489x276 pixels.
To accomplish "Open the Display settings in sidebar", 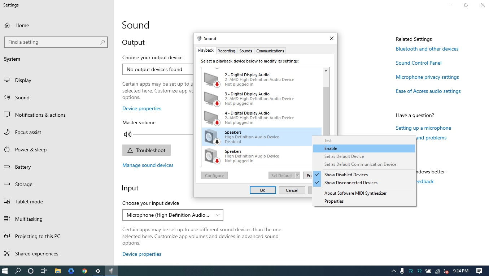I will click(23, 80).
